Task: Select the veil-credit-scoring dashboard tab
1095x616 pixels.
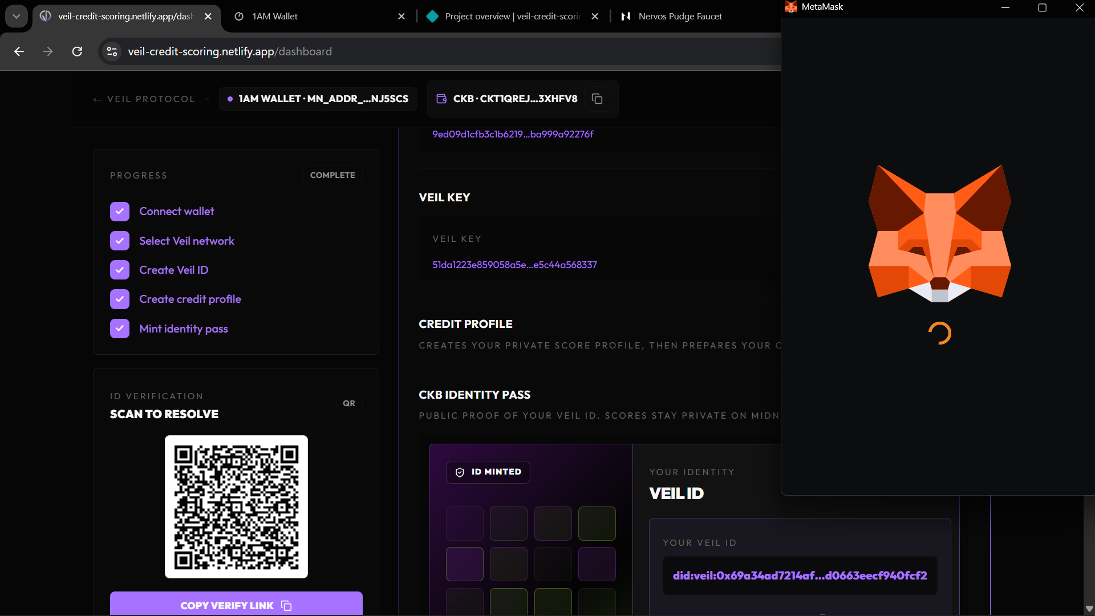Action: [x=125, y=16]
